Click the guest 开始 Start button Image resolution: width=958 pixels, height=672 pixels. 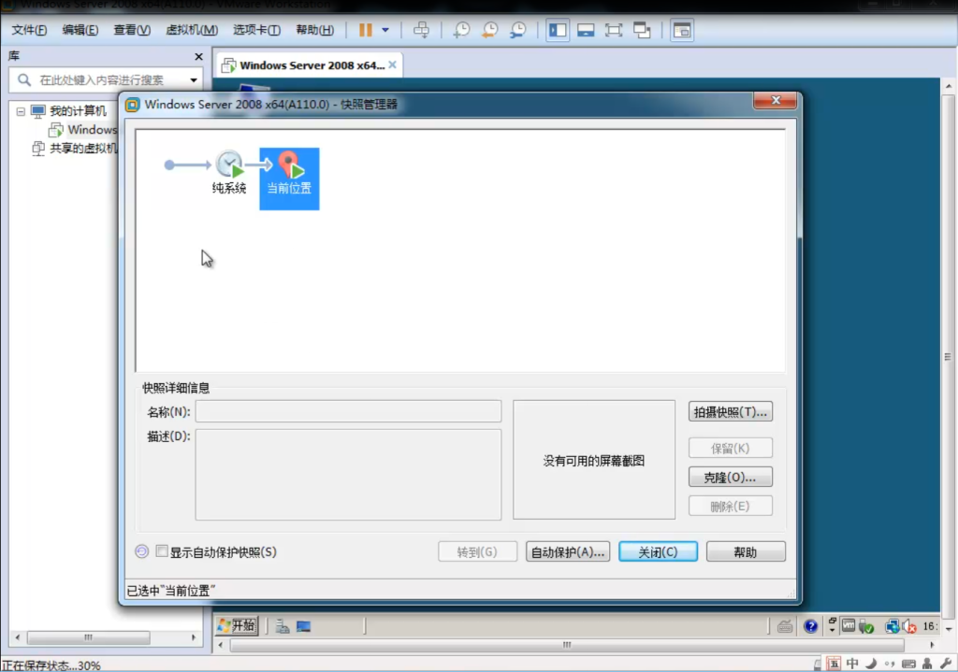(x=237, y=625)
